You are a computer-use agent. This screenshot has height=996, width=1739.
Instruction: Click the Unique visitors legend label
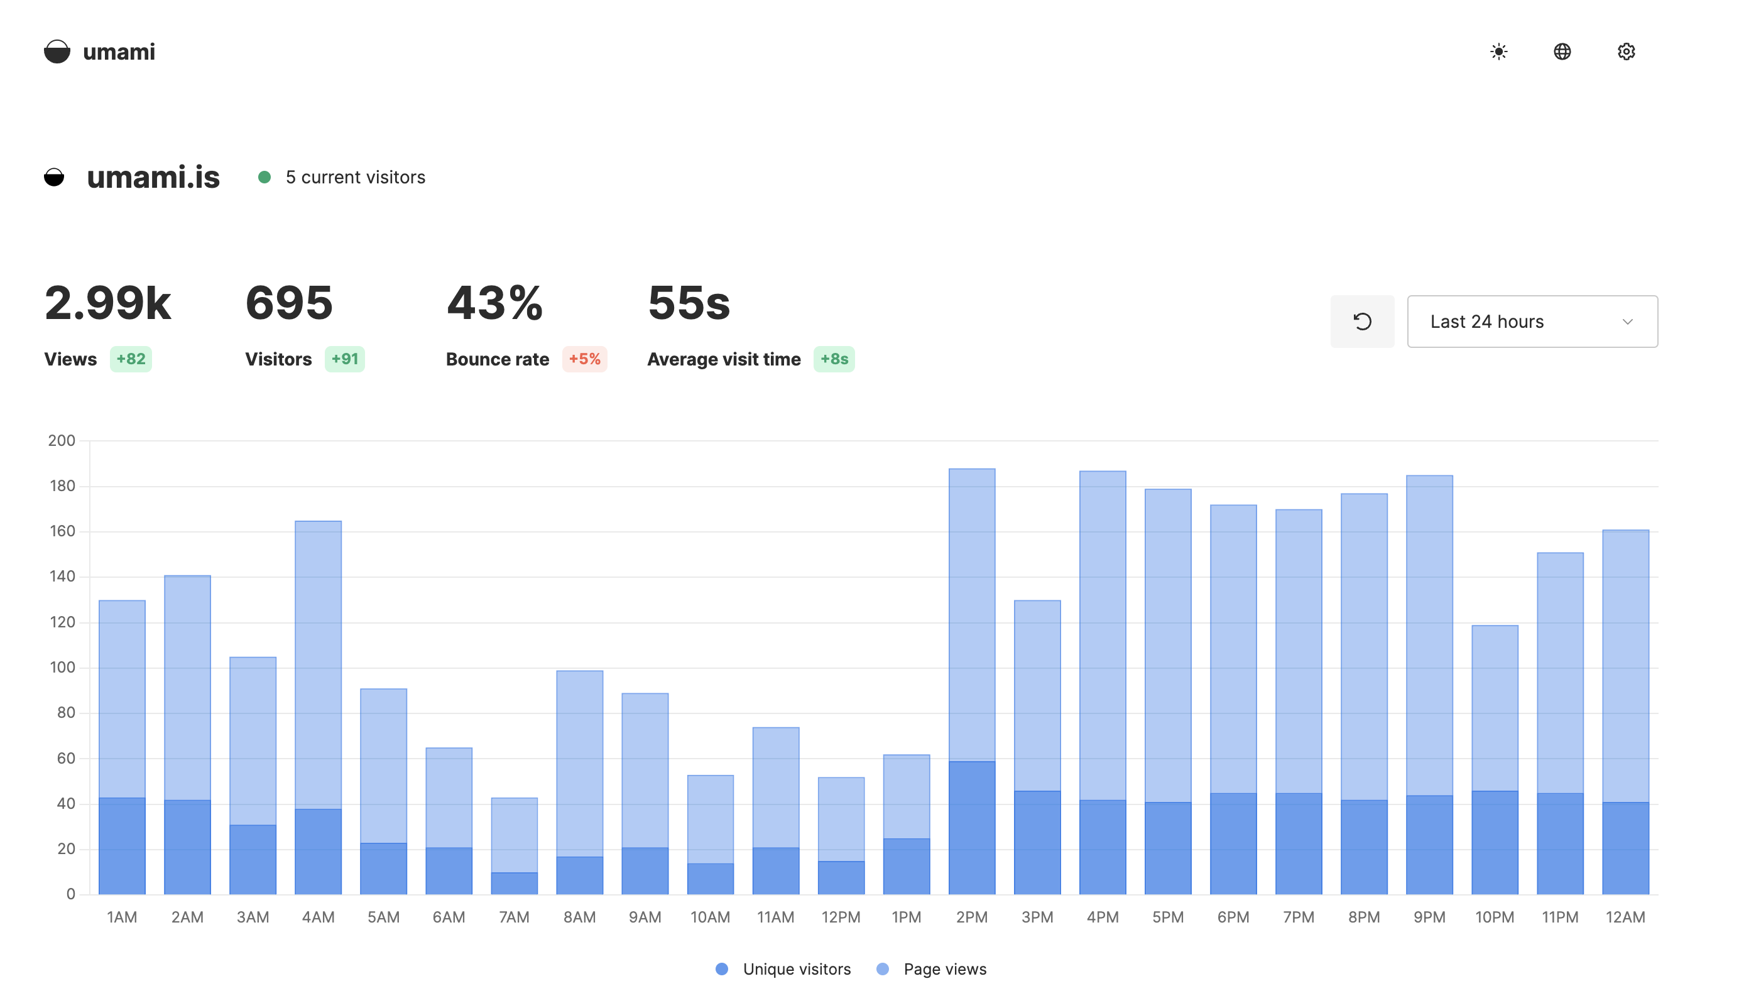797,970
